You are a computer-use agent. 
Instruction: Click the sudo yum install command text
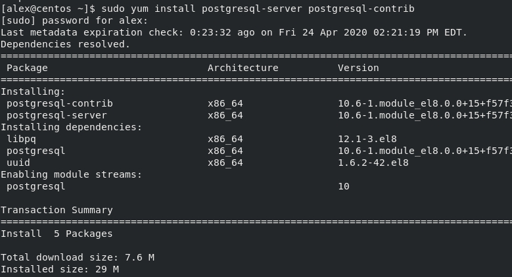pos(258,9)
